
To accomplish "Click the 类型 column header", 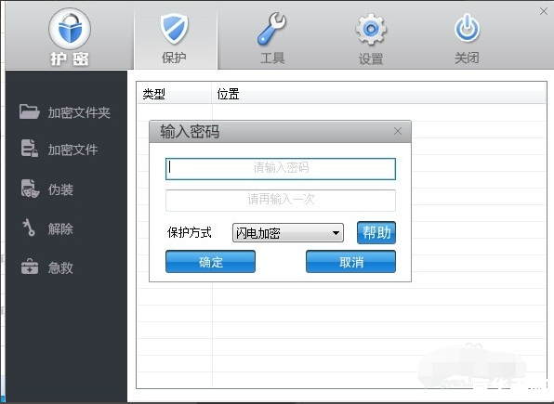I will pyautogui.click(x=174, y=94).
